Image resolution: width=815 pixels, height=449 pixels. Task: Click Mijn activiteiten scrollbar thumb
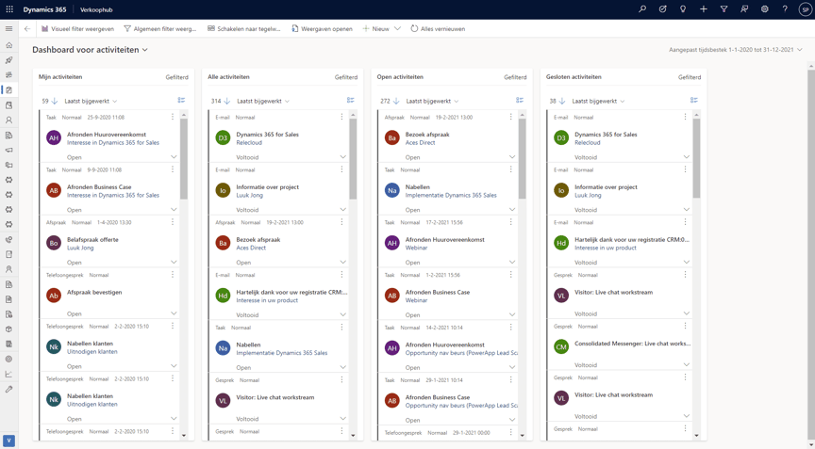coord(184,159)
